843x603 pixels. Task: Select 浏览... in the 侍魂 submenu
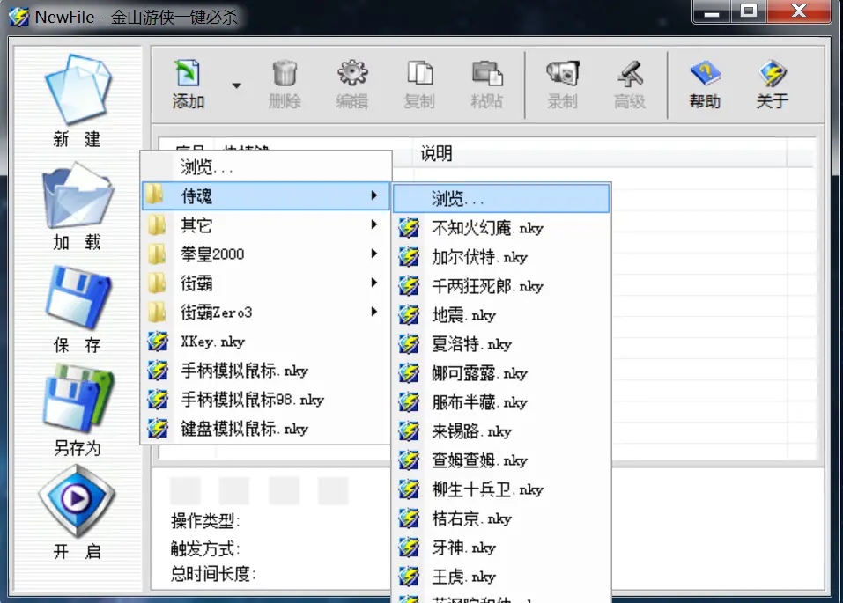(500, 199)
